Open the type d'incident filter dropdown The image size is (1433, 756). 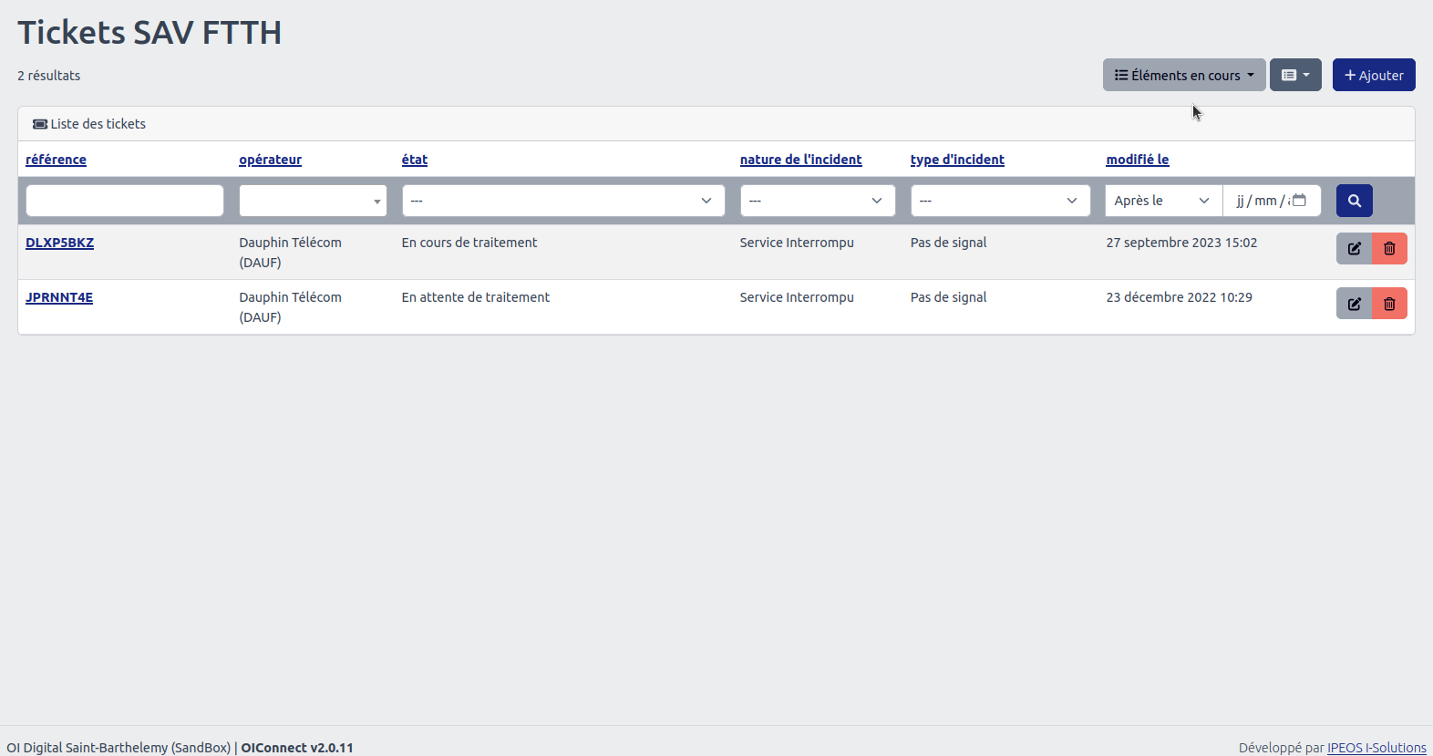tap(999, 201)
